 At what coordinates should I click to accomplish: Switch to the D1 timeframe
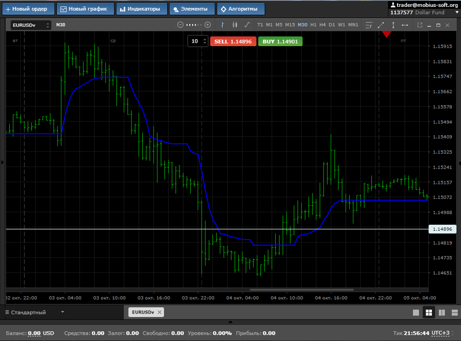tap(332, 25)
